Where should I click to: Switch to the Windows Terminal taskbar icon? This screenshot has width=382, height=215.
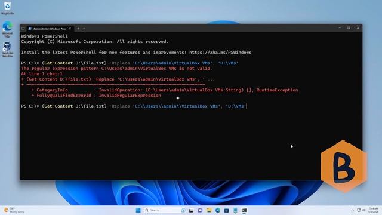click(x=244, y=210)
